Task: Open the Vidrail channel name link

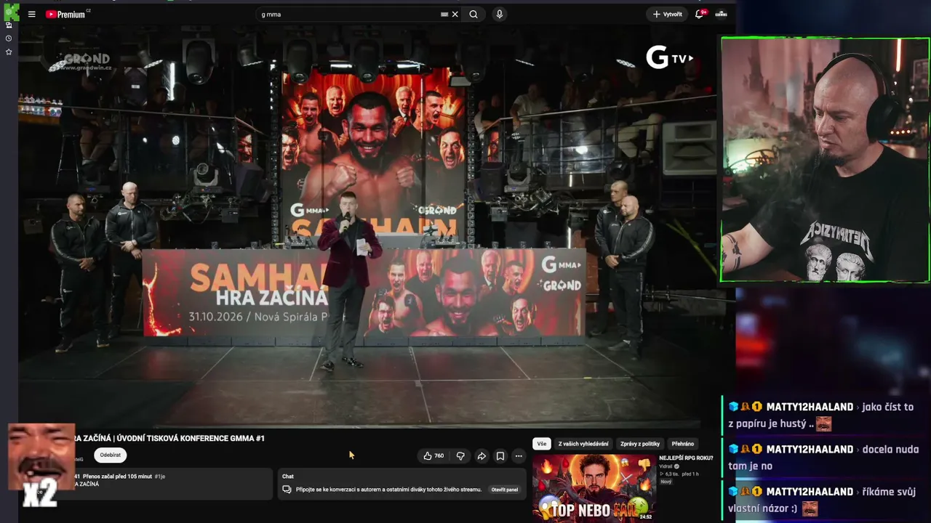Action: (666, 466)
